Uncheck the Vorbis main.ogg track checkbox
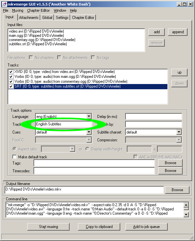The image size is (195, 241). (x=11, y=77)
